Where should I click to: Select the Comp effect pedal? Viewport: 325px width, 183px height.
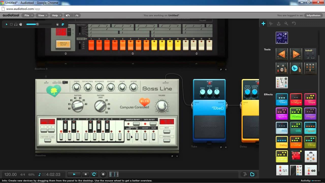[310, 142]
